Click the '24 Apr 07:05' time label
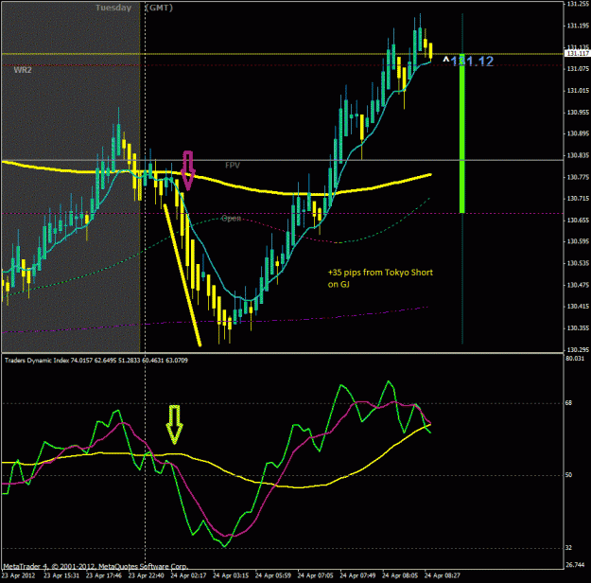This screenshot has height=583, width=591. coord(315,575)
